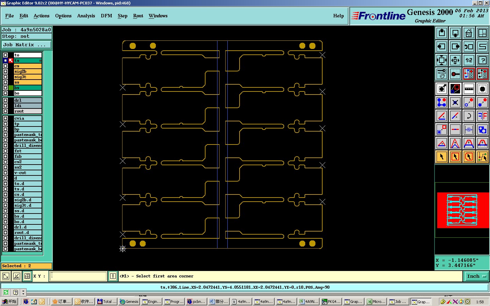Click the question mark query icon
Screen dimensions: 490x306
[x=483, y=60]
